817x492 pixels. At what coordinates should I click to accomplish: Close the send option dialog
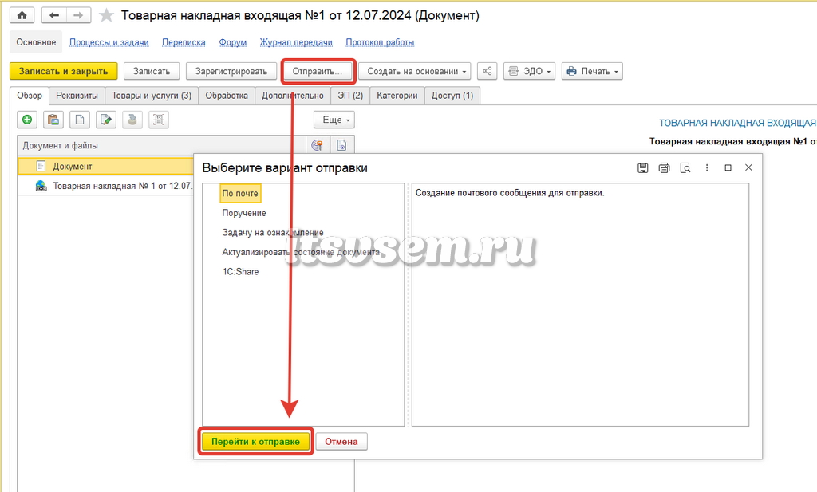(748, 167)
